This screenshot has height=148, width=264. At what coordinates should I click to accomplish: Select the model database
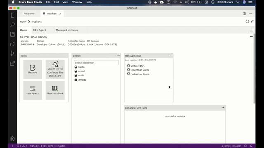pos(80,71)
